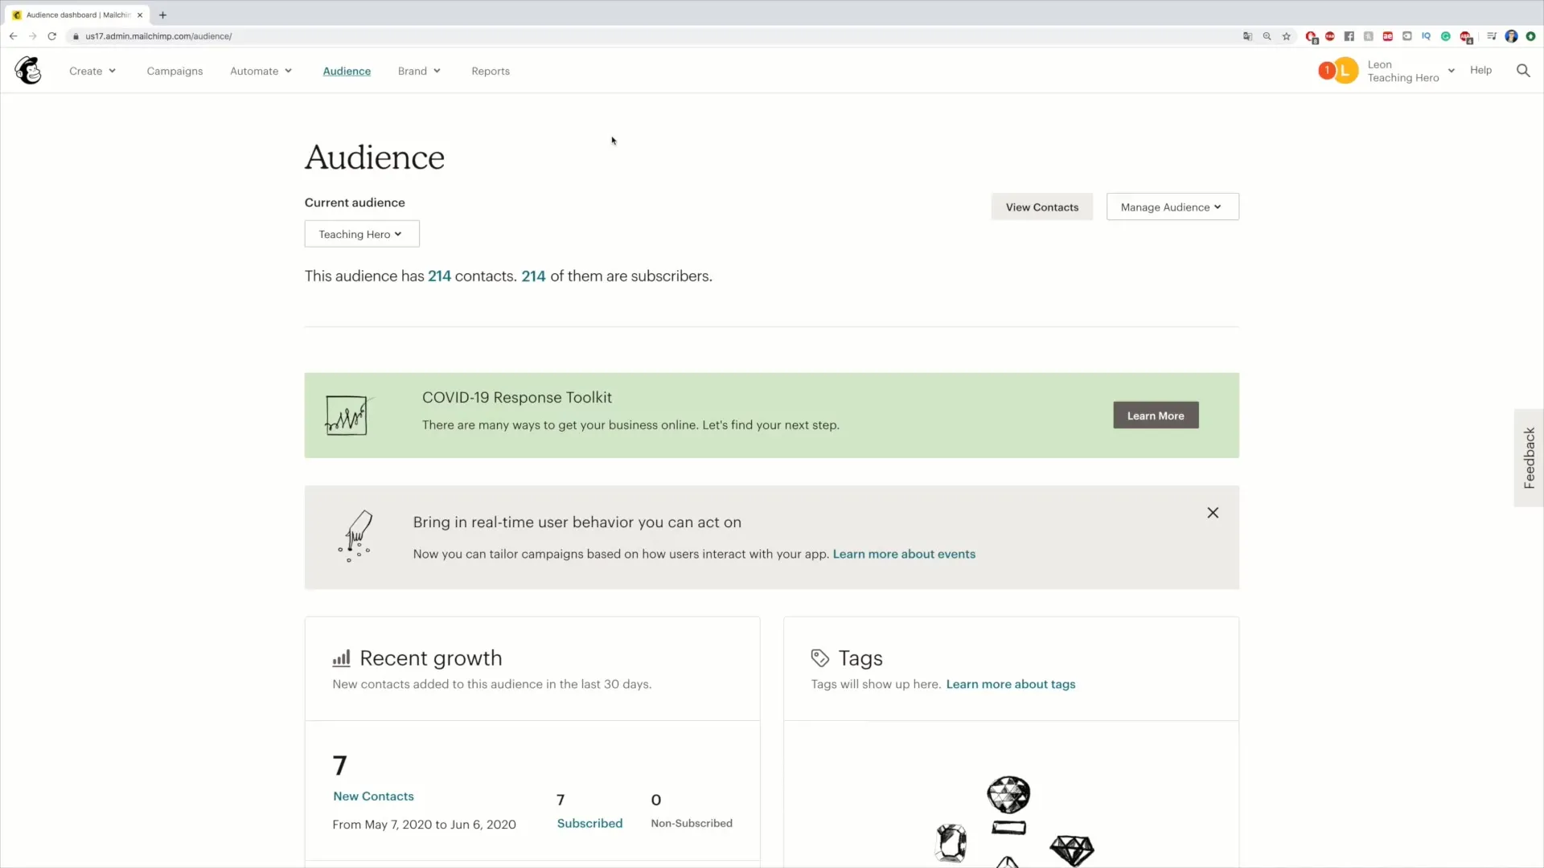Dismiss the real-time behavior notification

(x=1212, y=513)
